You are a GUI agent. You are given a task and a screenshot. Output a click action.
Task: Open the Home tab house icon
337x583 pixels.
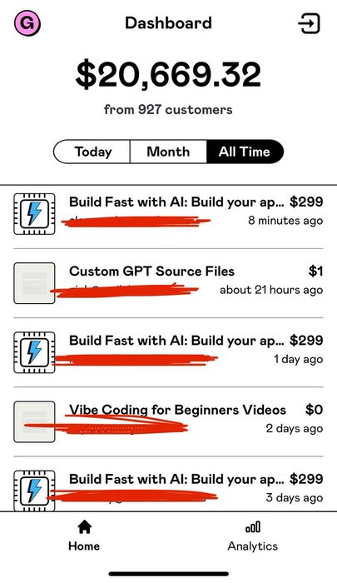coord(84,526)
